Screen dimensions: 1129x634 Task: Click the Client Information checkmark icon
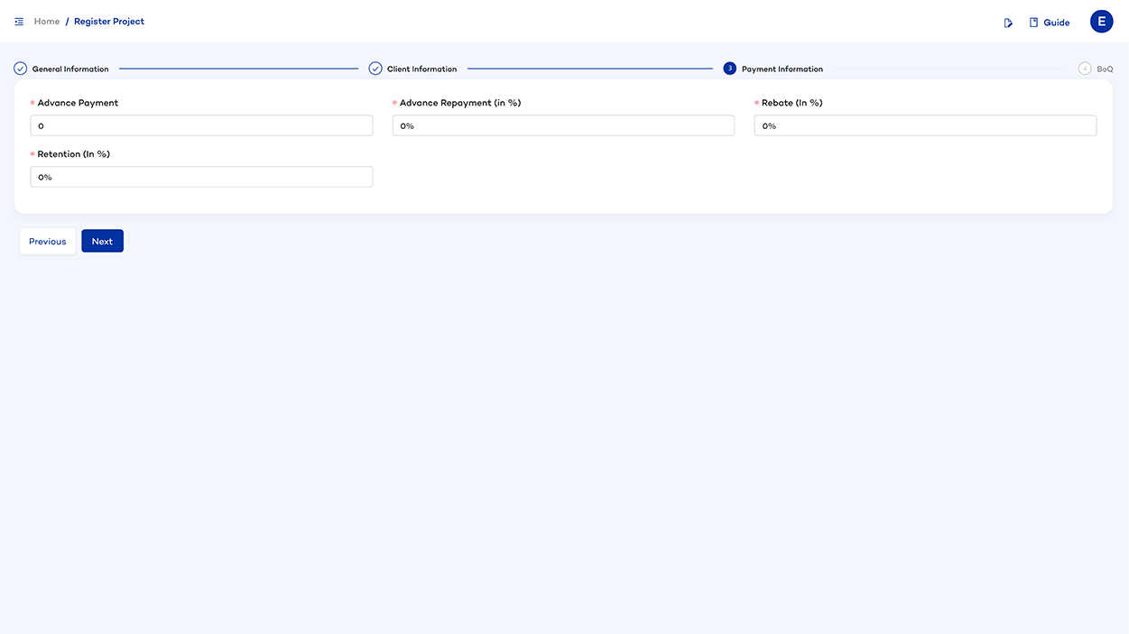pos(375,69)
